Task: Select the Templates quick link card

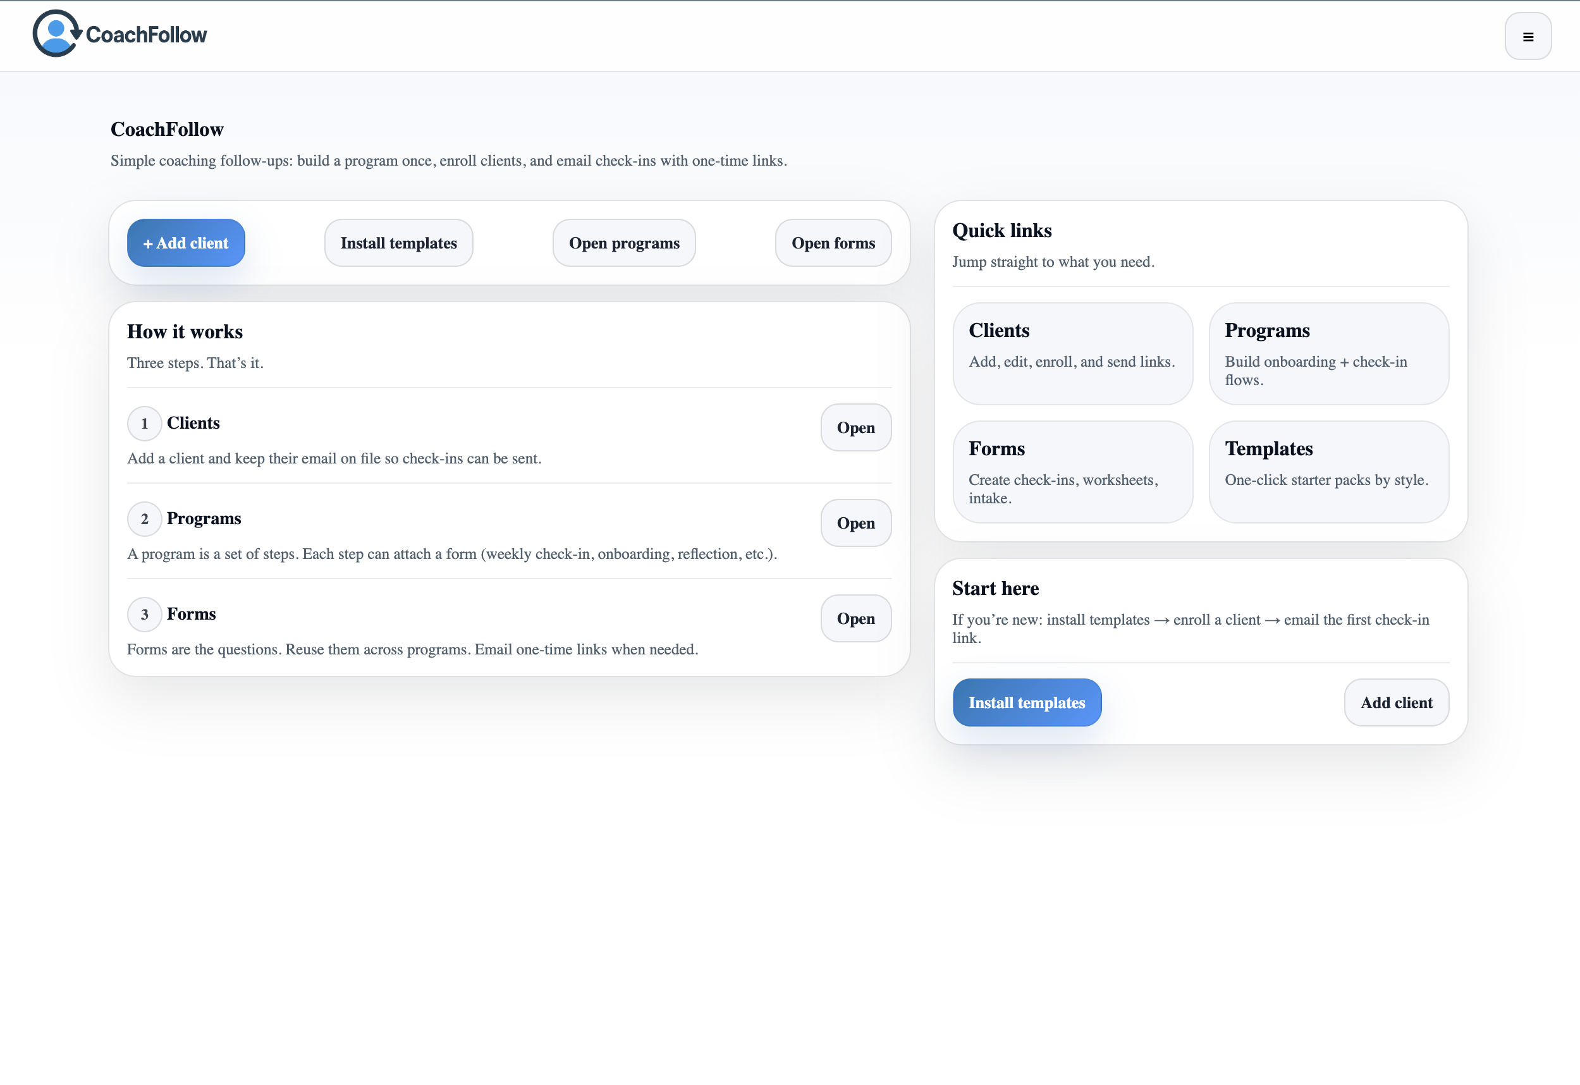Action: point(1329,472)
